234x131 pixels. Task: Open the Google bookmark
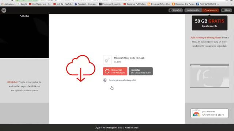[x=22, y=4]
